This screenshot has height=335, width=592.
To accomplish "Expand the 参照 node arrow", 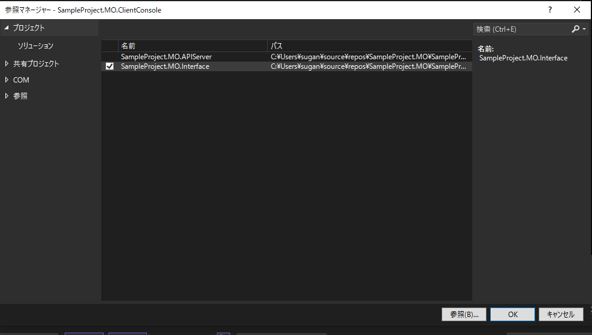I will (7, 96).
